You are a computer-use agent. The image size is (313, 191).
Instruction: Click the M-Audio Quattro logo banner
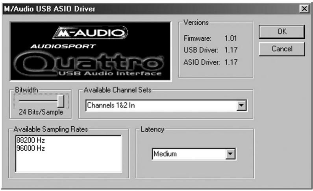click(91, 51)
